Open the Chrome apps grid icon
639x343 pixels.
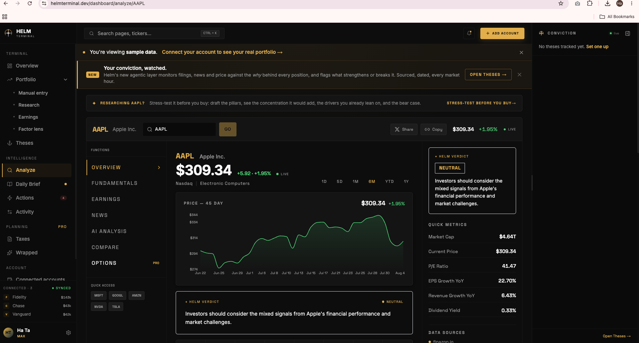click(x=5, y=17)
